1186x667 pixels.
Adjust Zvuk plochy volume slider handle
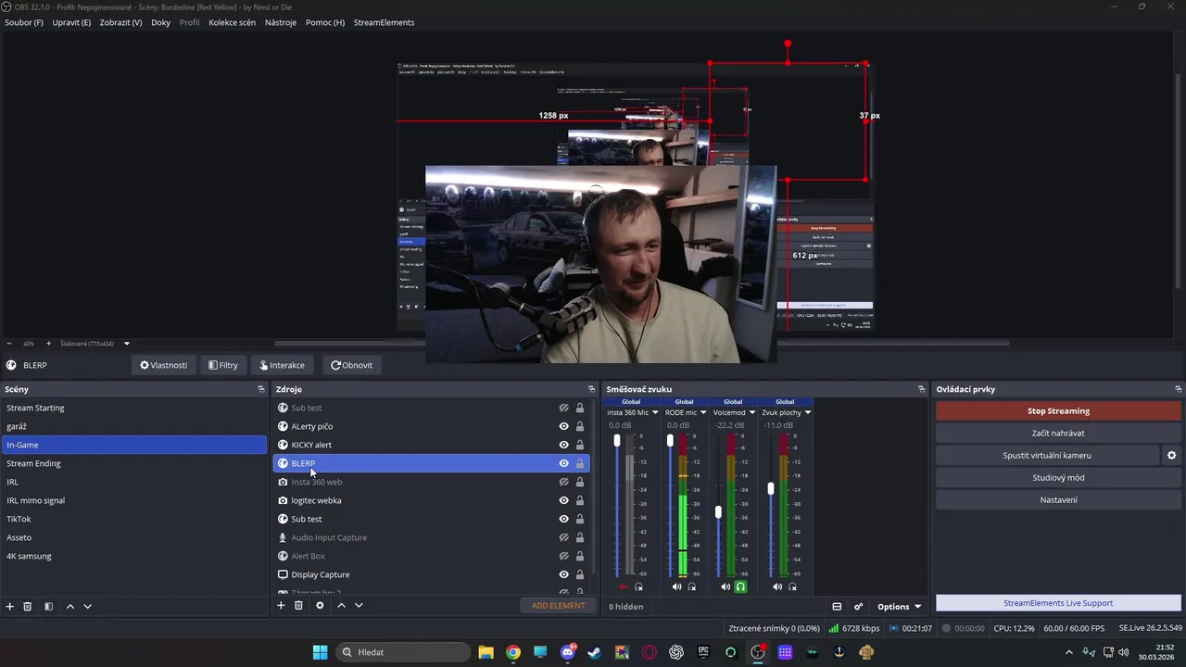(770, 488)
